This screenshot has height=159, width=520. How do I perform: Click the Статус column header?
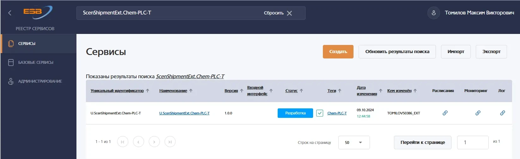[x=291, y=90]
